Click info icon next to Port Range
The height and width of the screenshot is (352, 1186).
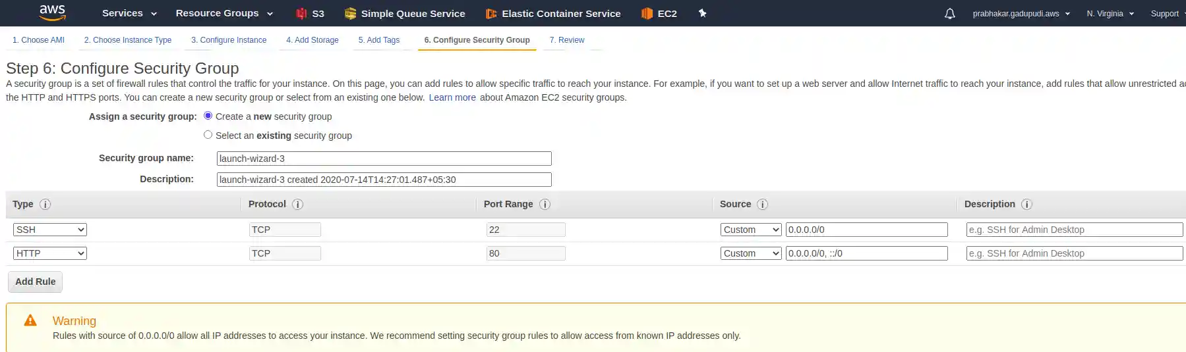coord(545,204)
